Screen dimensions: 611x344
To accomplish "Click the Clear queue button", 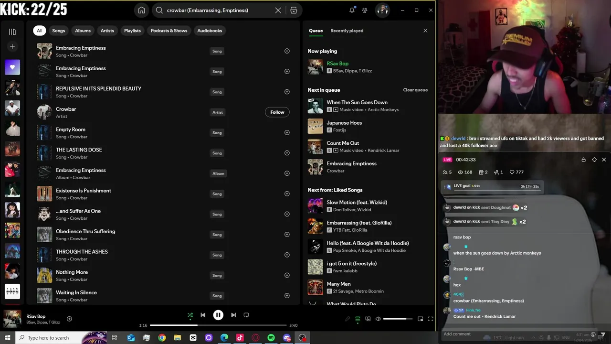I will (x=415, y=90).
